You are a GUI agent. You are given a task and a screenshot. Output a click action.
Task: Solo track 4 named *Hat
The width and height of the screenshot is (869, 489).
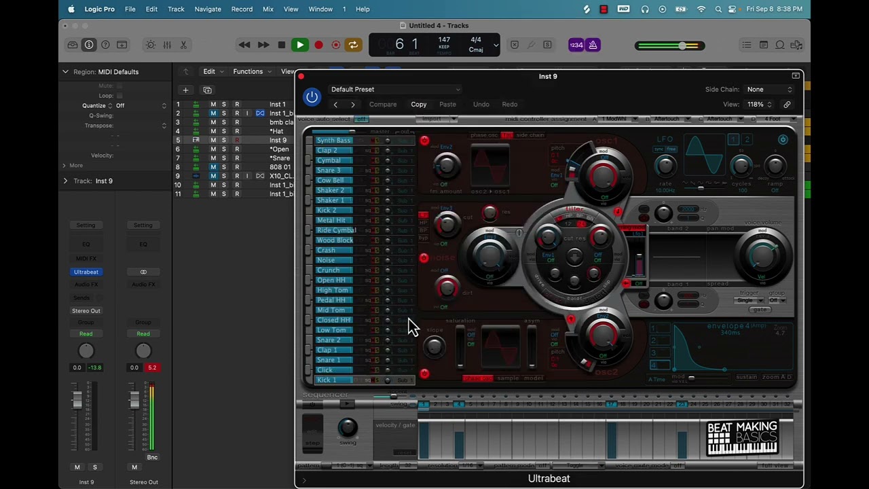click(x=224, y=131)
